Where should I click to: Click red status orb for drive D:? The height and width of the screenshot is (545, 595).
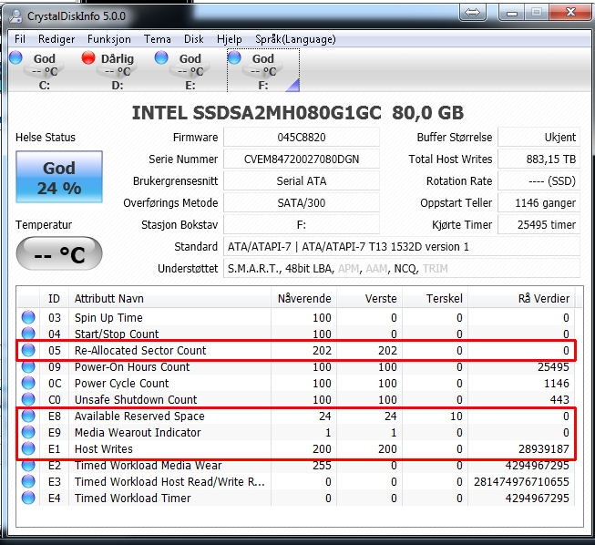coord(88,57)
